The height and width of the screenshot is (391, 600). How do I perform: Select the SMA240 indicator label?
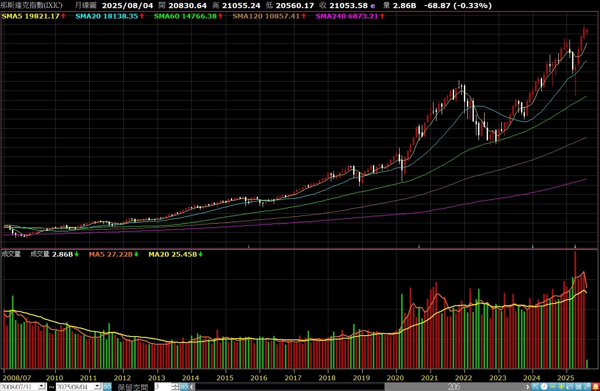[x=347, y=16]
